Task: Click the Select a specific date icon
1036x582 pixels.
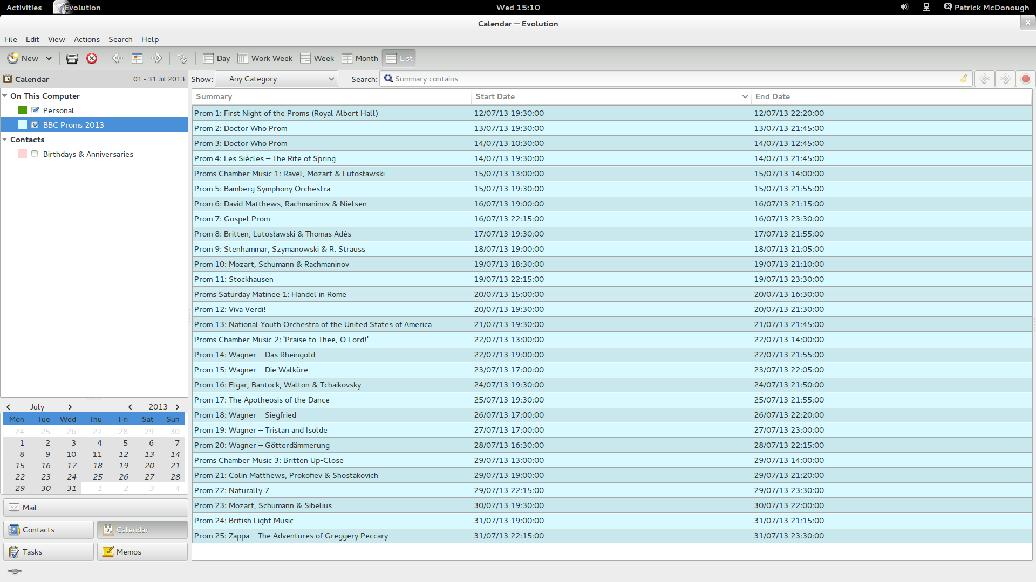Action: click(x=182, y=58)
